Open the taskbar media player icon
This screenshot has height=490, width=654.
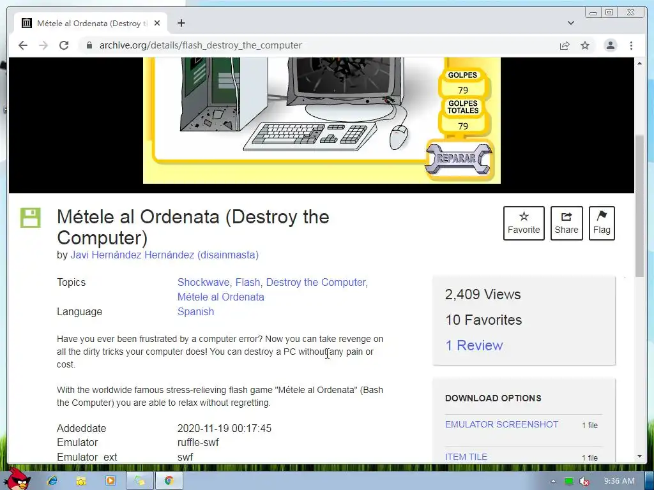[110, 481]
